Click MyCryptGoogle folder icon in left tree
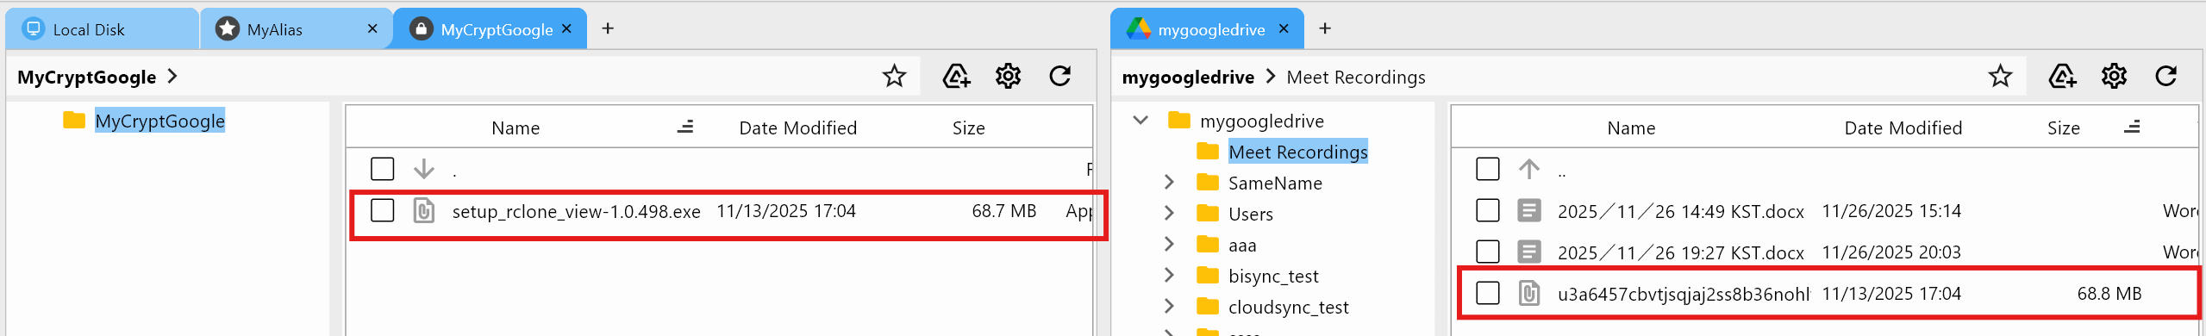This screenshot has height=336, width=2206. click(74, 121)
